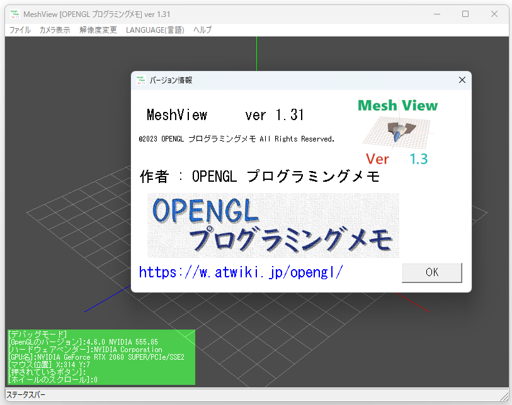The height and width of the screenshot is (405, 512).
Task: Click the GPU名 GeForce RTX 2060 SUPER line
Action: coord(96,357)
